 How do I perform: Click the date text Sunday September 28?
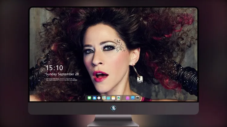tap(62, 74)
